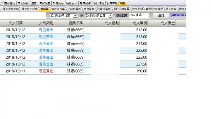Switch to the 當日沖銷試算 sub-tab
This screenshot has width=211, height=119.
121,9
